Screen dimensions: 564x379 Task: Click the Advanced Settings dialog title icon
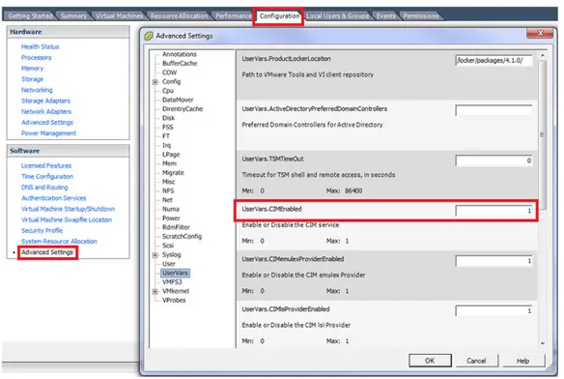click(148, 36)
